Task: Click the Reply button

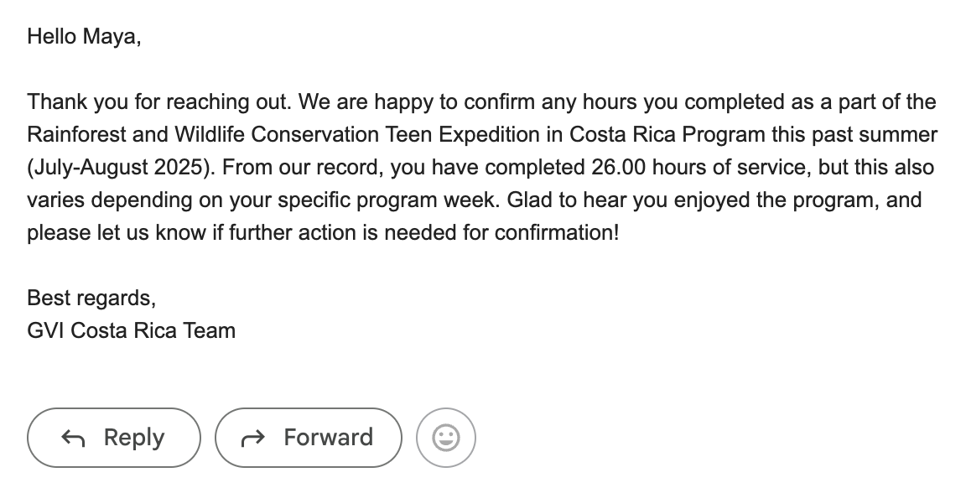Action: 114,438
